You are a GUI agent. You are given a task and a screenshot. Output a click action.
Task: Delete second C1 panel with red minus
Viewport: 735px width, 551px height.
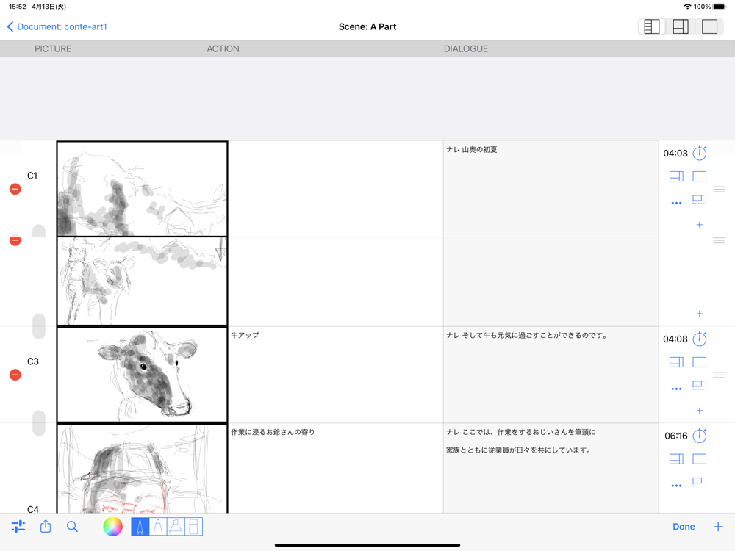[15, 241]
